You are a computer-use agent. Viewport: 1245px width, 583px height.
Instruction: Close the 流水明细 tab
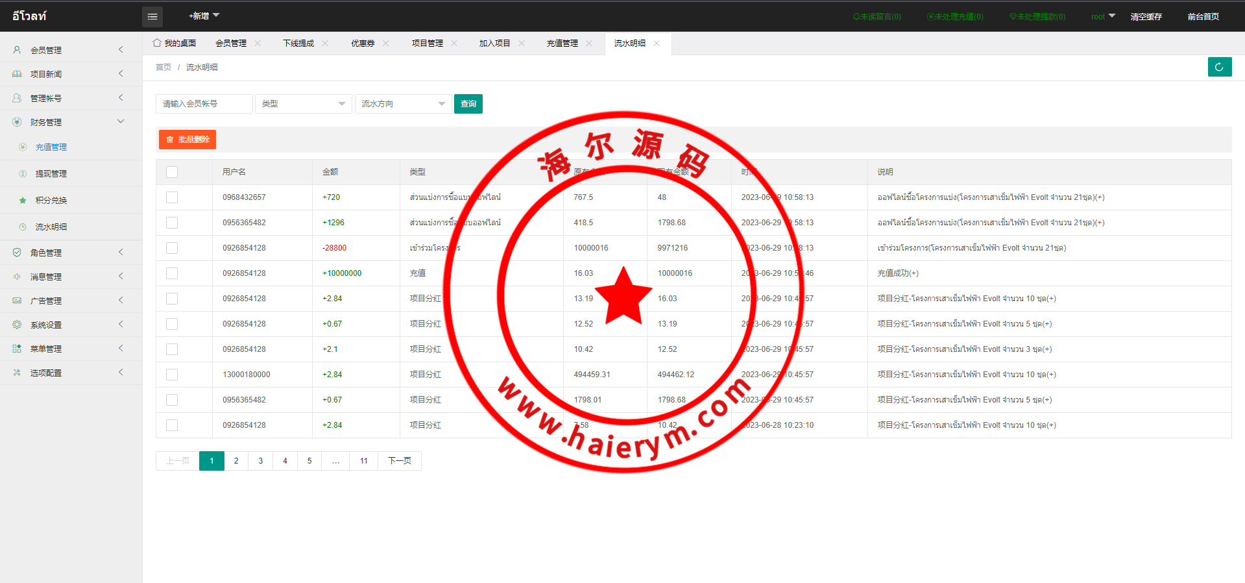[657, 43]
